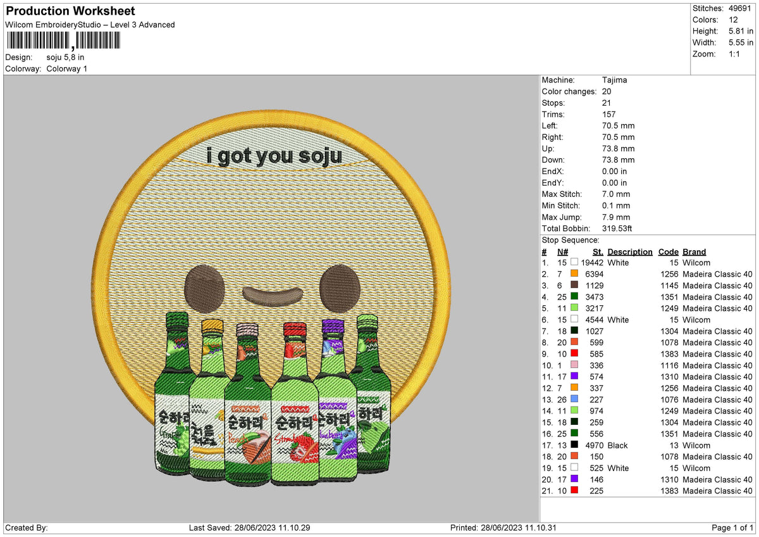This screenshot has width=759, height=537.
Task: Select the Height value 5.81 in
Action: [741, 31]
